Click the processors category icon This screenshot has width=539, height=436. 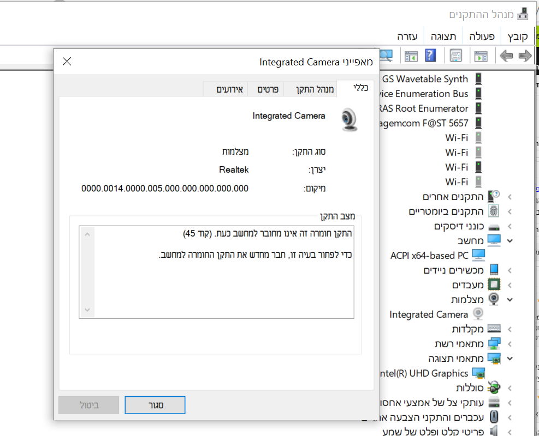494,284
